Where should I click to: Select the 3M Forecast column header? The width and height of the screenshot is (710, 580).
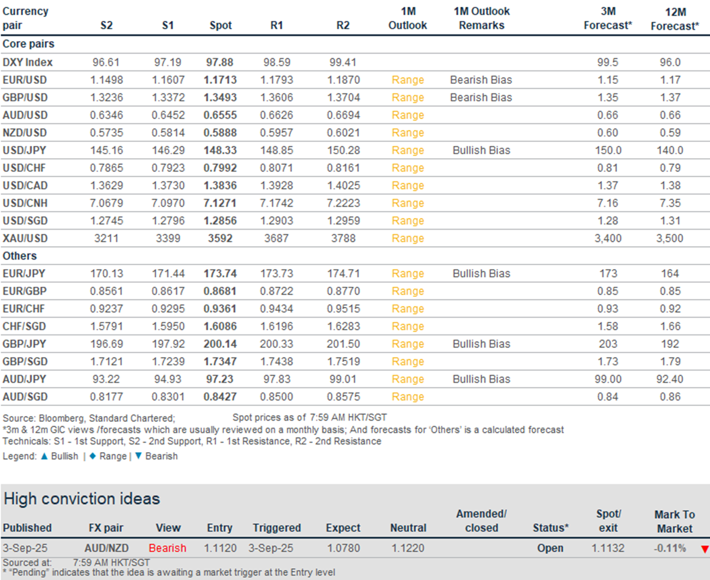[x=608, y=18]
